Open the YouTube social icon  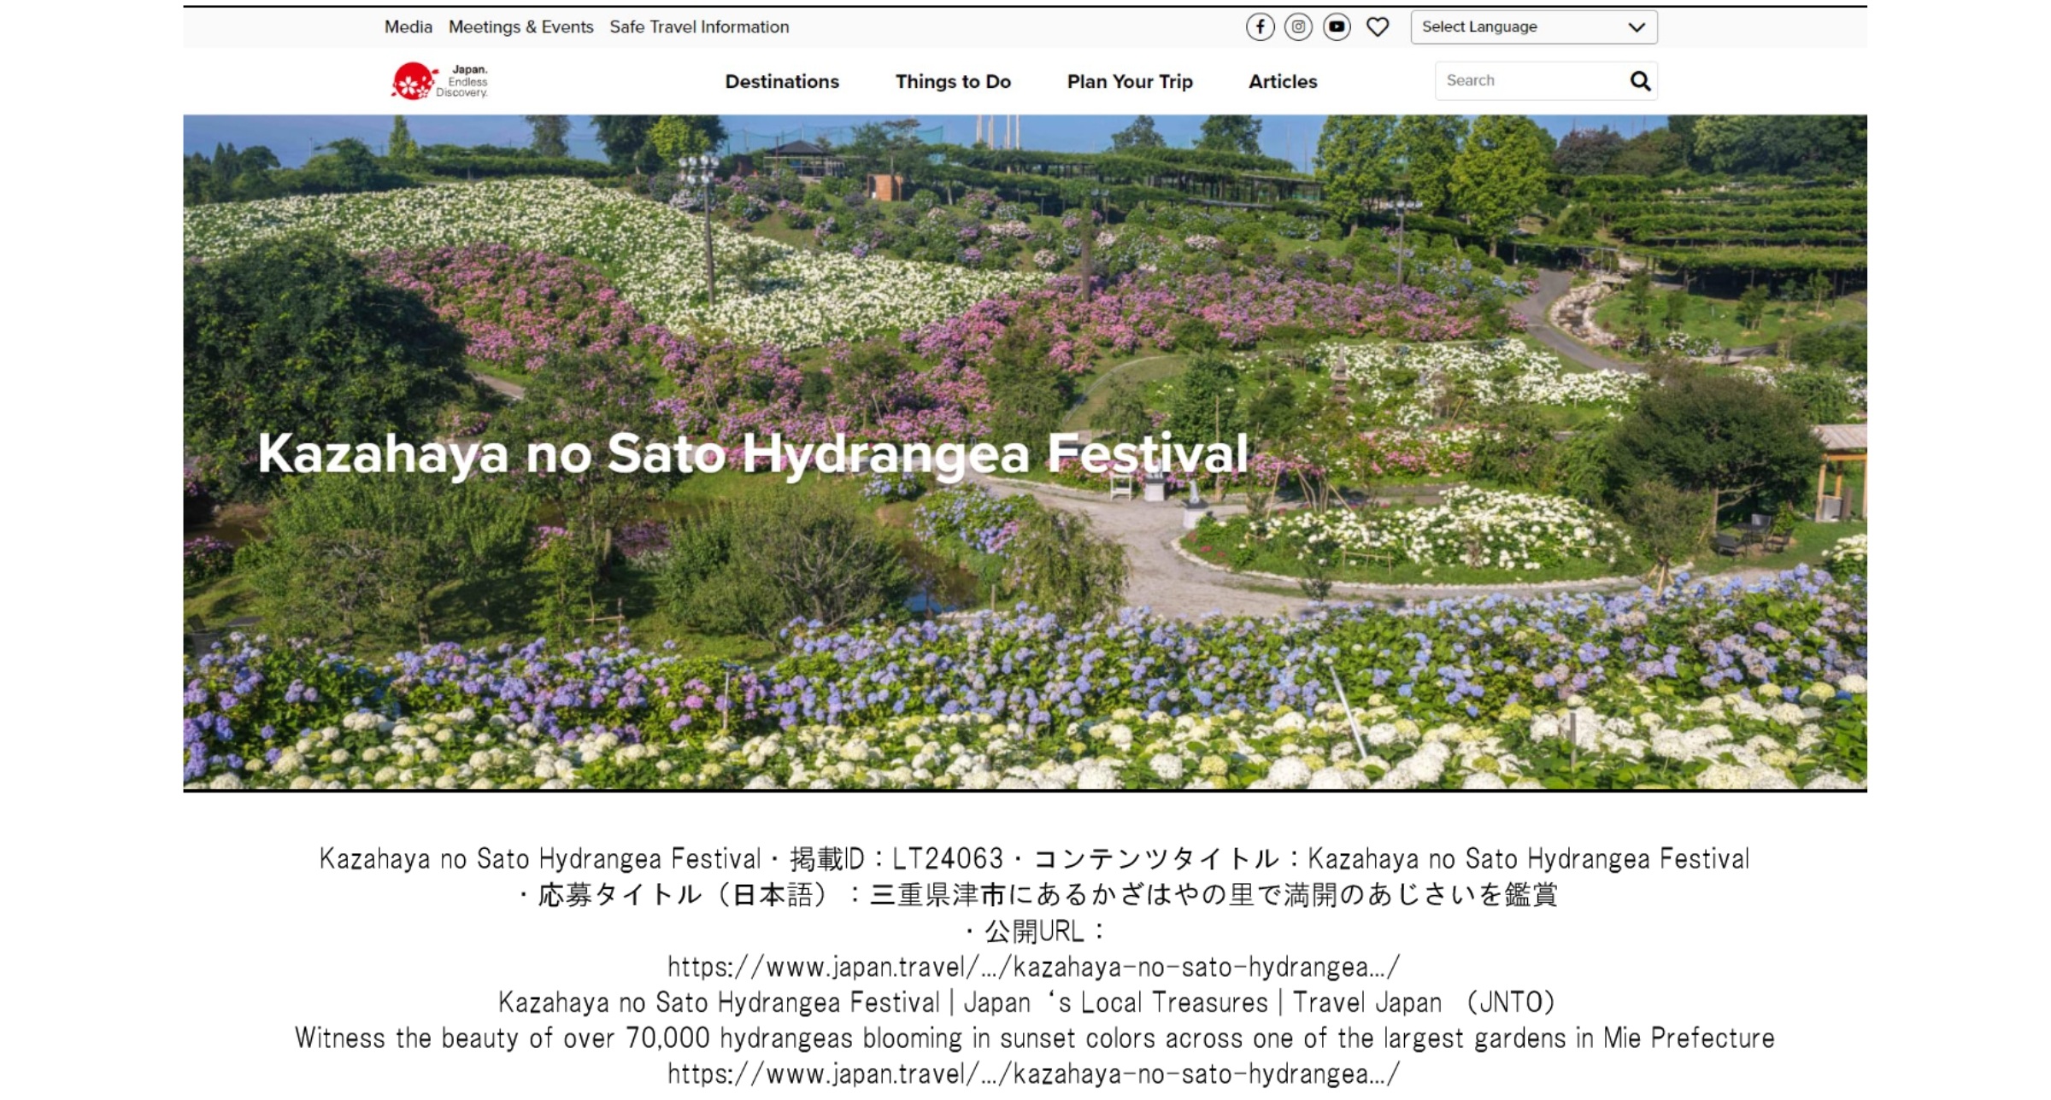pyautogui.click(x=1337, y=26)
